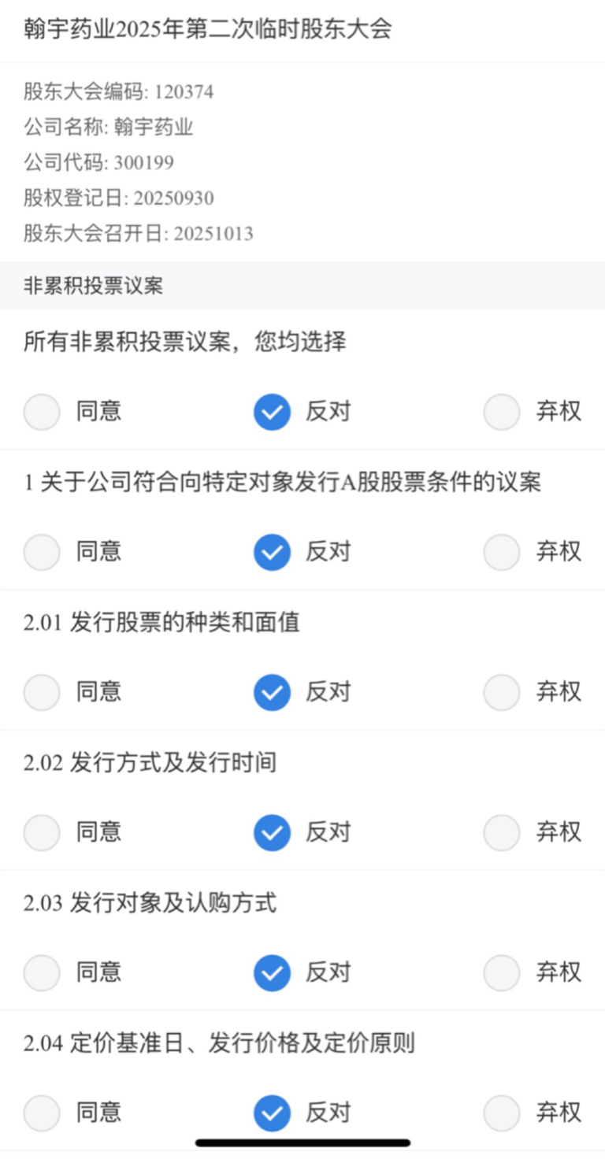
Task: Select 弃权 for all non-cumulative proposals
Action: [502, 412]
